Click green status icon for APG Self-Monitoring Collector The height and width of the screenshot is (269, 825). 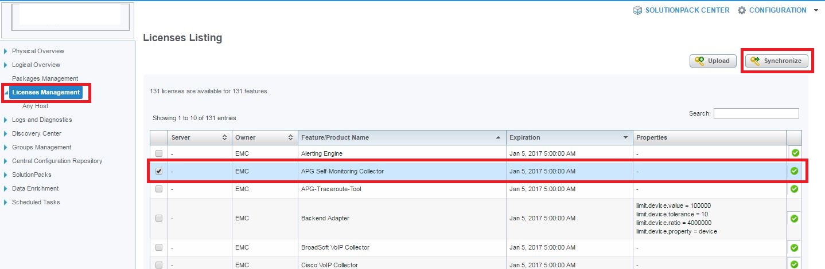coord(795,171)
